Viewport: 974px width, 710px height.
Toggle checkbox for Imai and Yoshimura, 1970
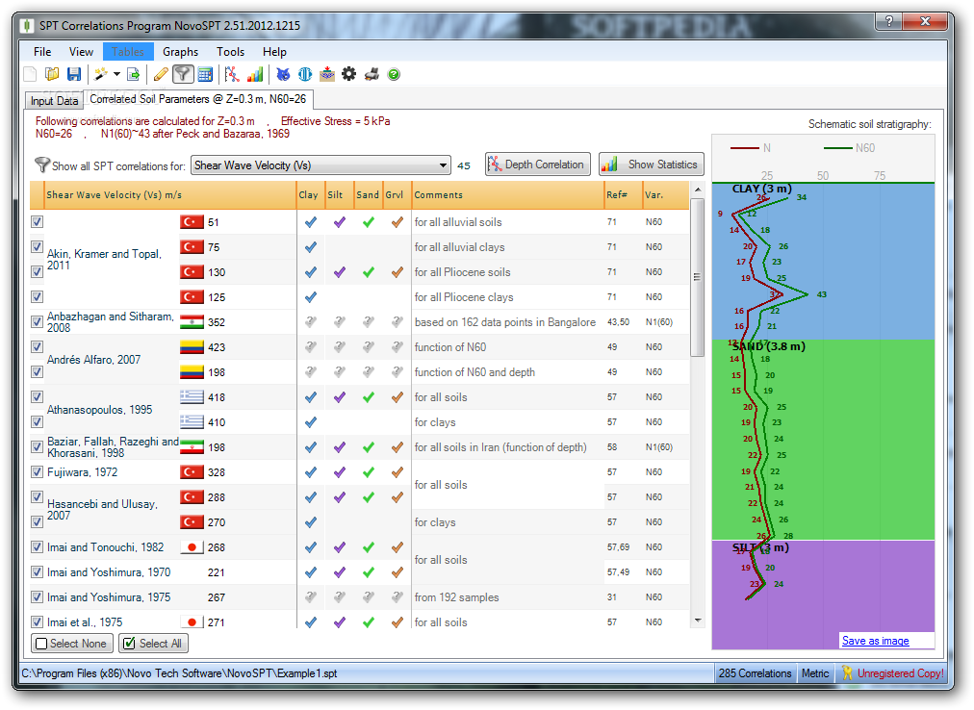tap(37, 572)
